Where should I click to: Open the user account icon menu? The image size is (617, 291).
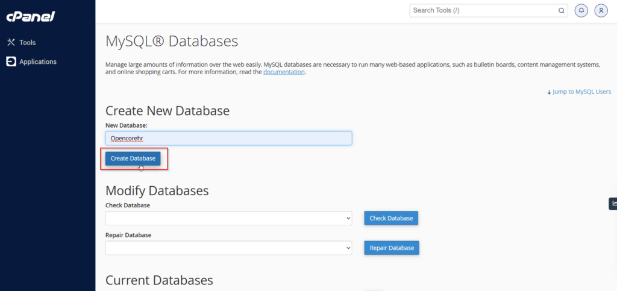601,11
